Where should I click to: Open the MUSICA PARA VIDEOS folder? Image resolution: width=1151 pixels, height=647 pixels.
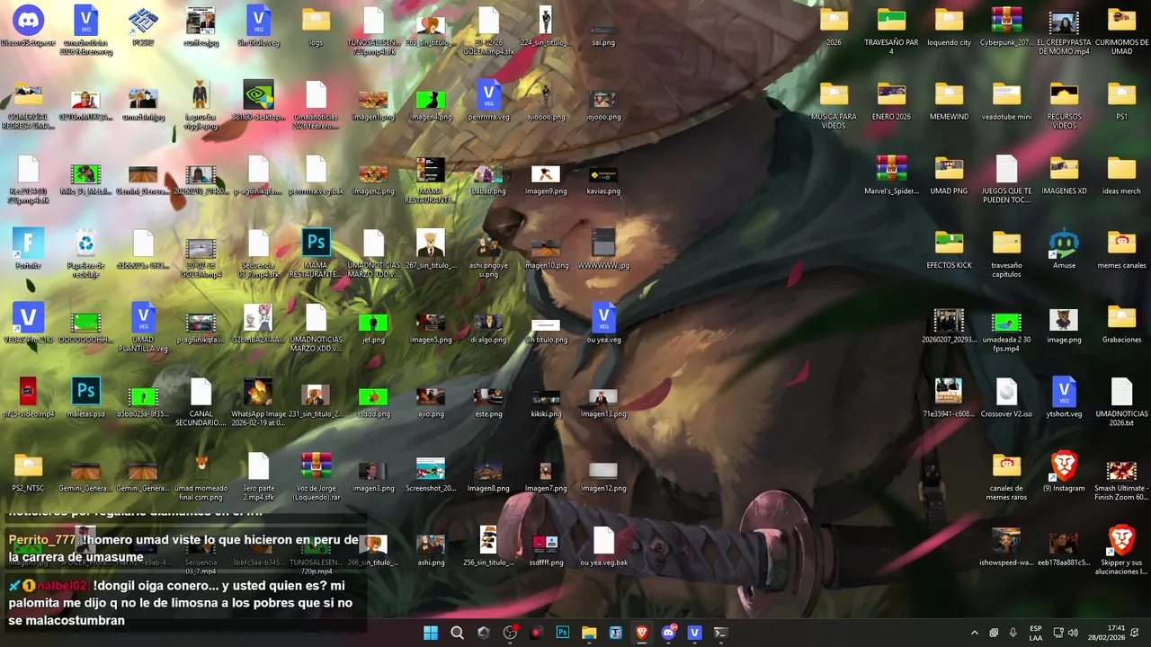[834, 105]
